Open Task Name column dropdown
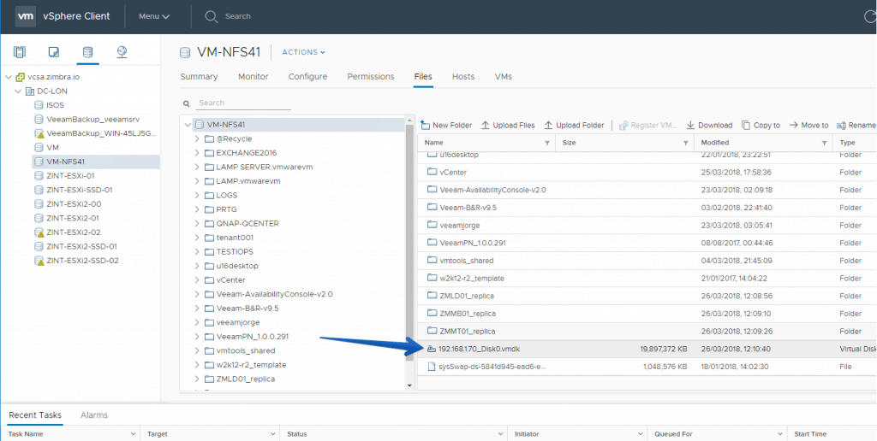The height and width of the screenshot is (441, 877). tap(133, 434)
